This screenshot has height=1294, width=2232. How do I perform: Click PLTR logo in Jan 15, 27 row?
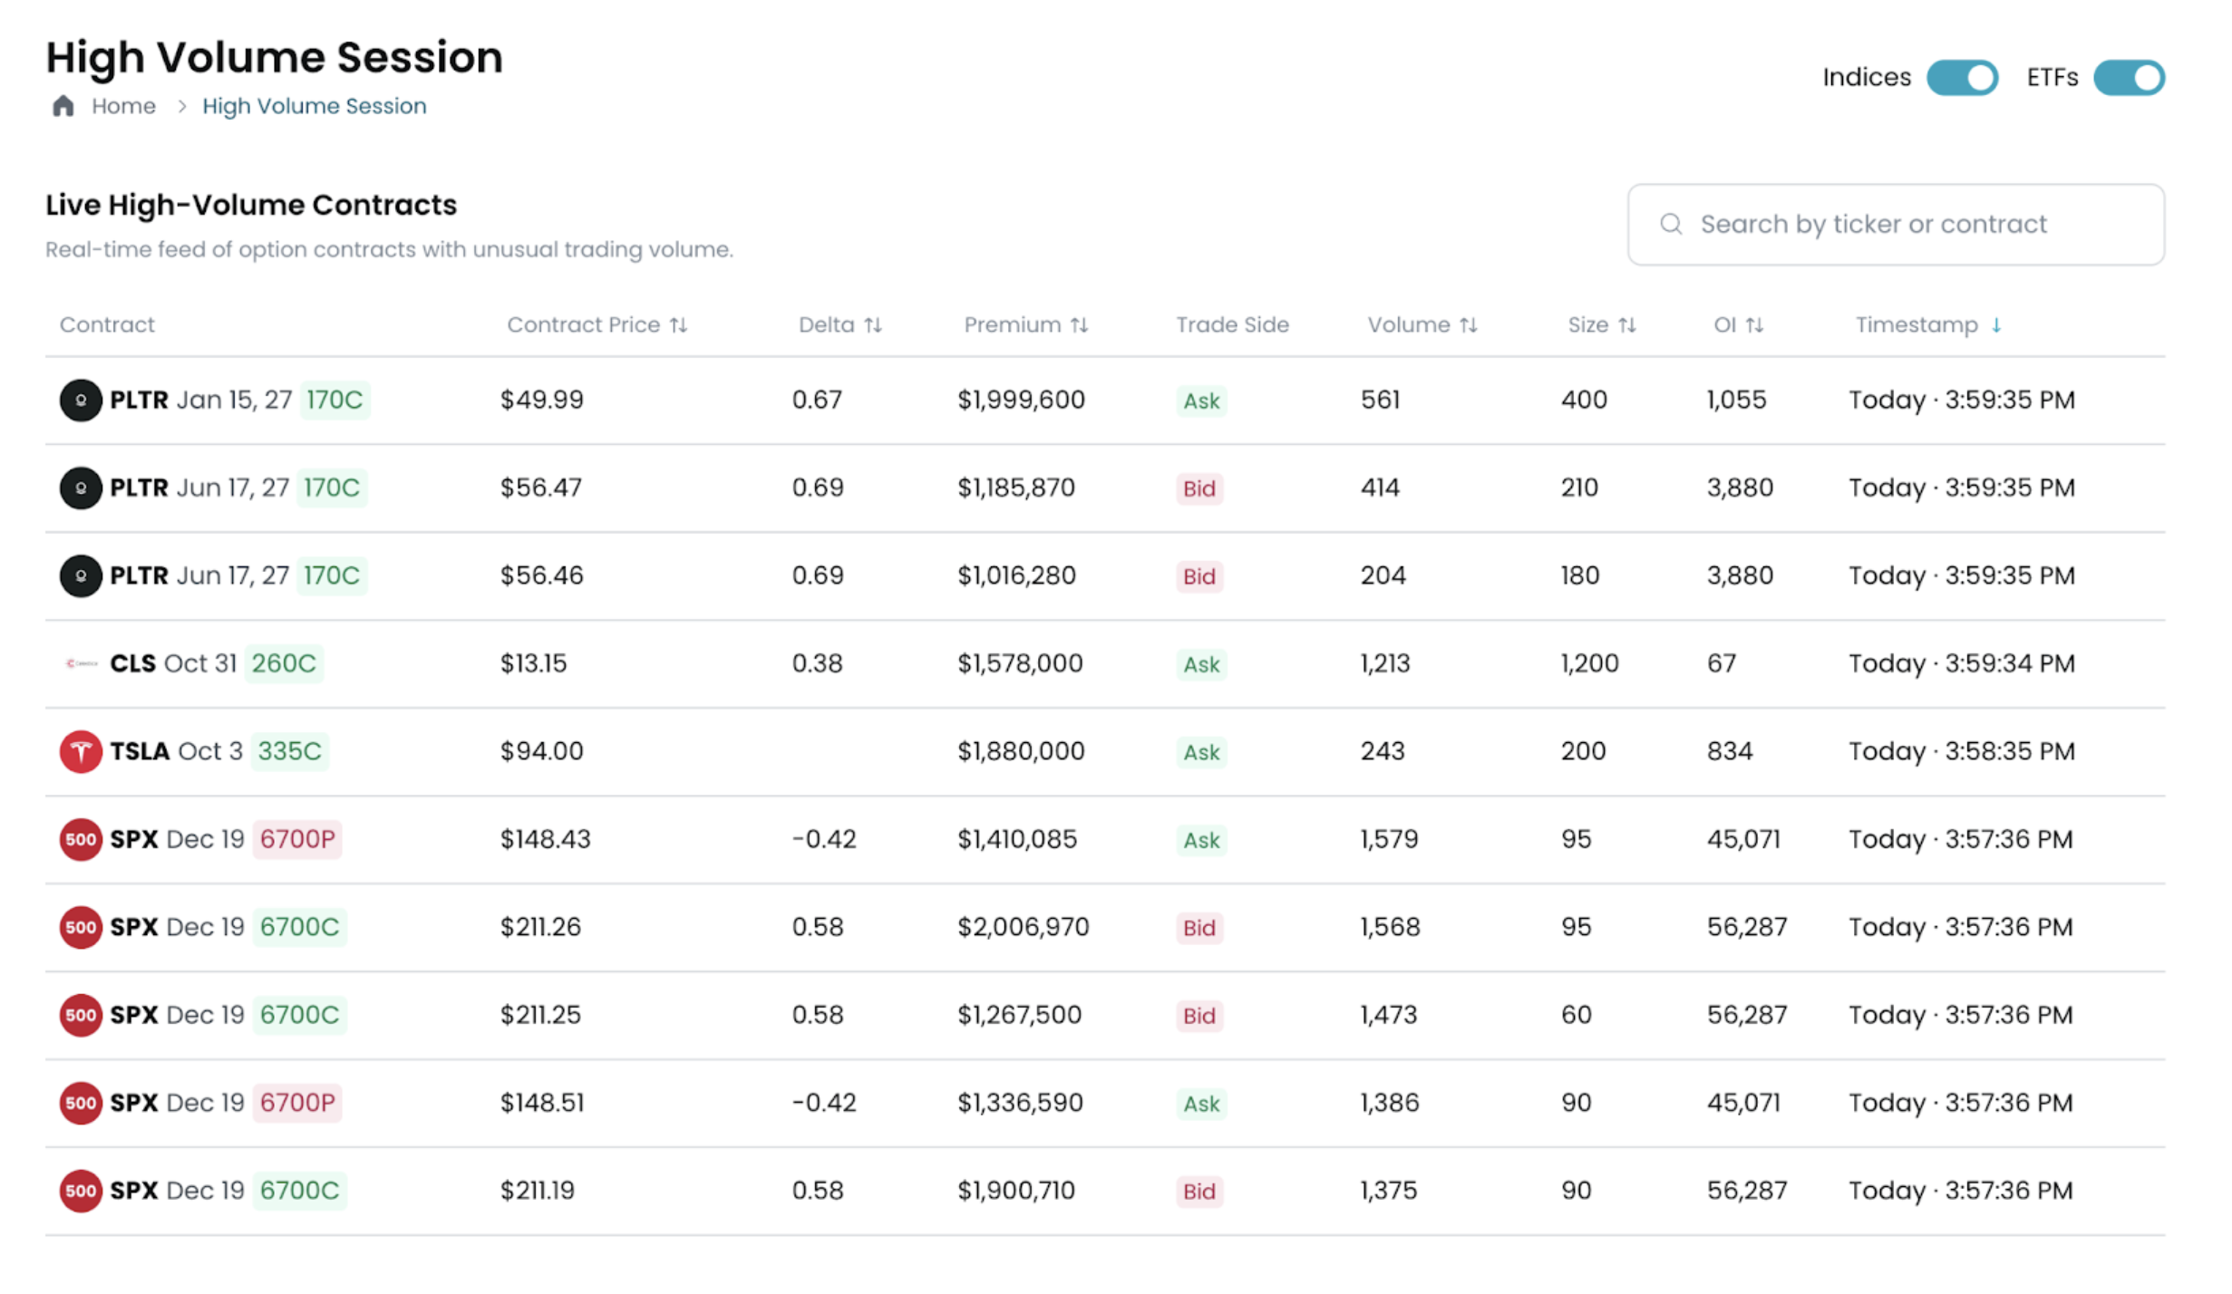point(80,400)
